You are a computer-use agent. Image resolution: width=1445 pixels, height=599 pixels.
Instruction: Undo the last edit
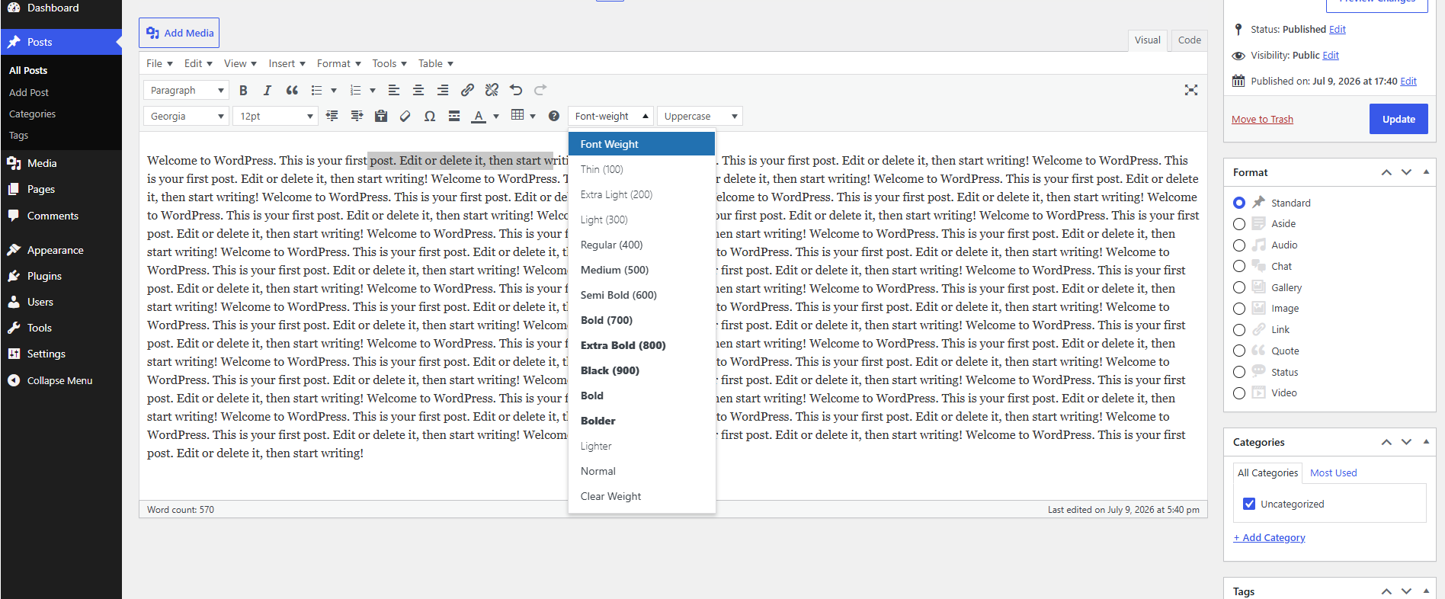tap(516, 90)
